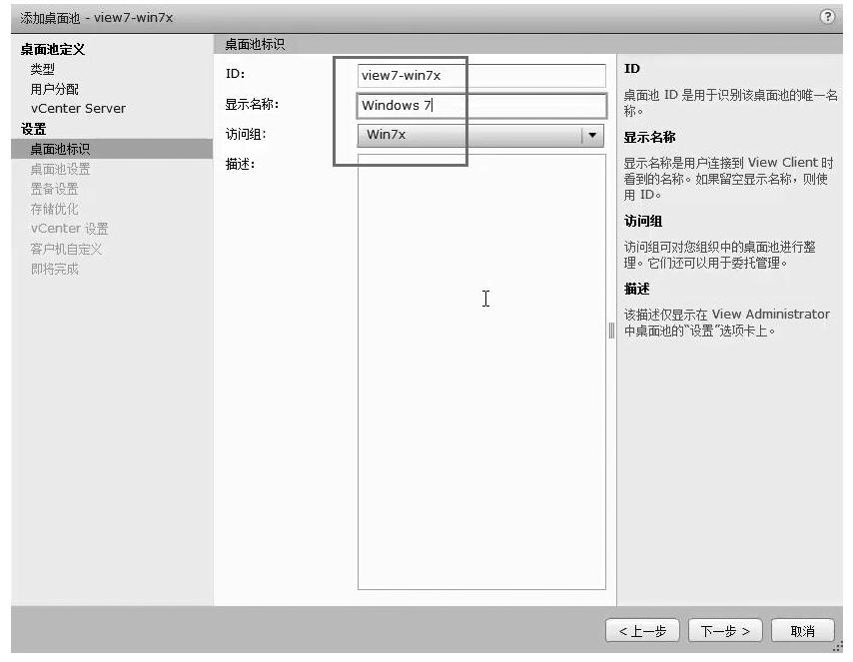
Task: Open the access group Win7x dropdown
Action: pos(480,135)
